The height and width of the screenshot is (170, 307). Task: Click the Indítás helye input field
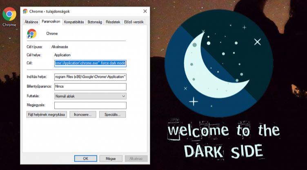point(90,77)
